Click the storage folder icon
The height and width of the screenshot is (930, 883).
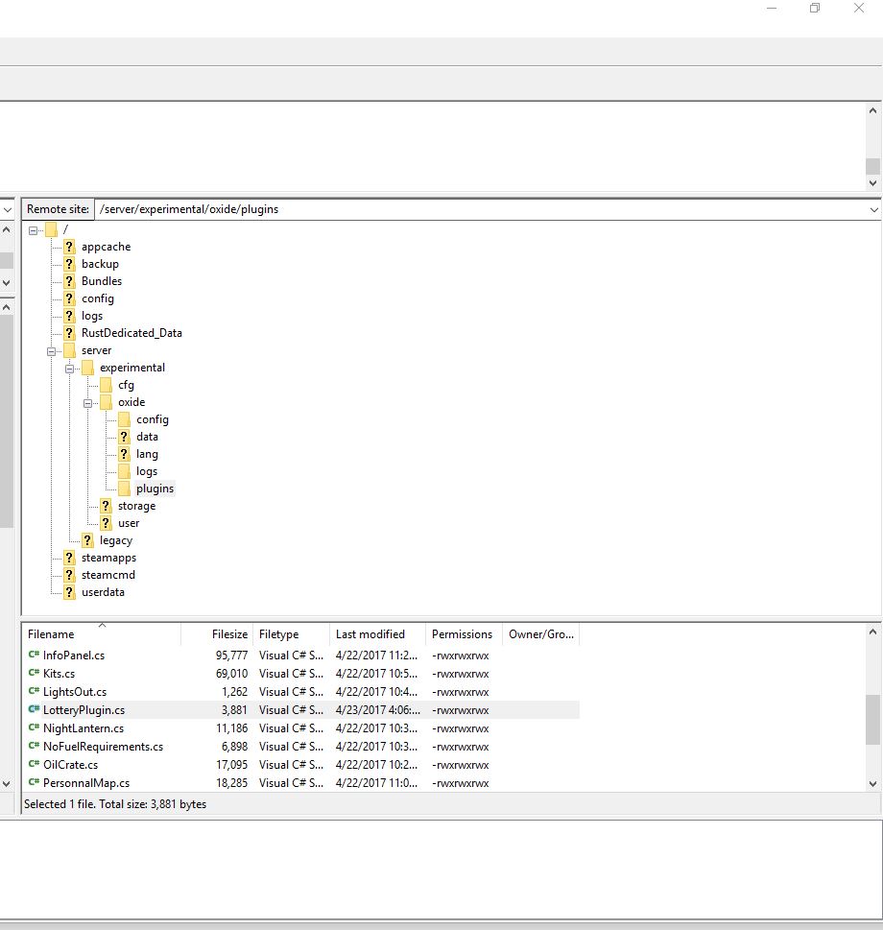pos(107,506)
